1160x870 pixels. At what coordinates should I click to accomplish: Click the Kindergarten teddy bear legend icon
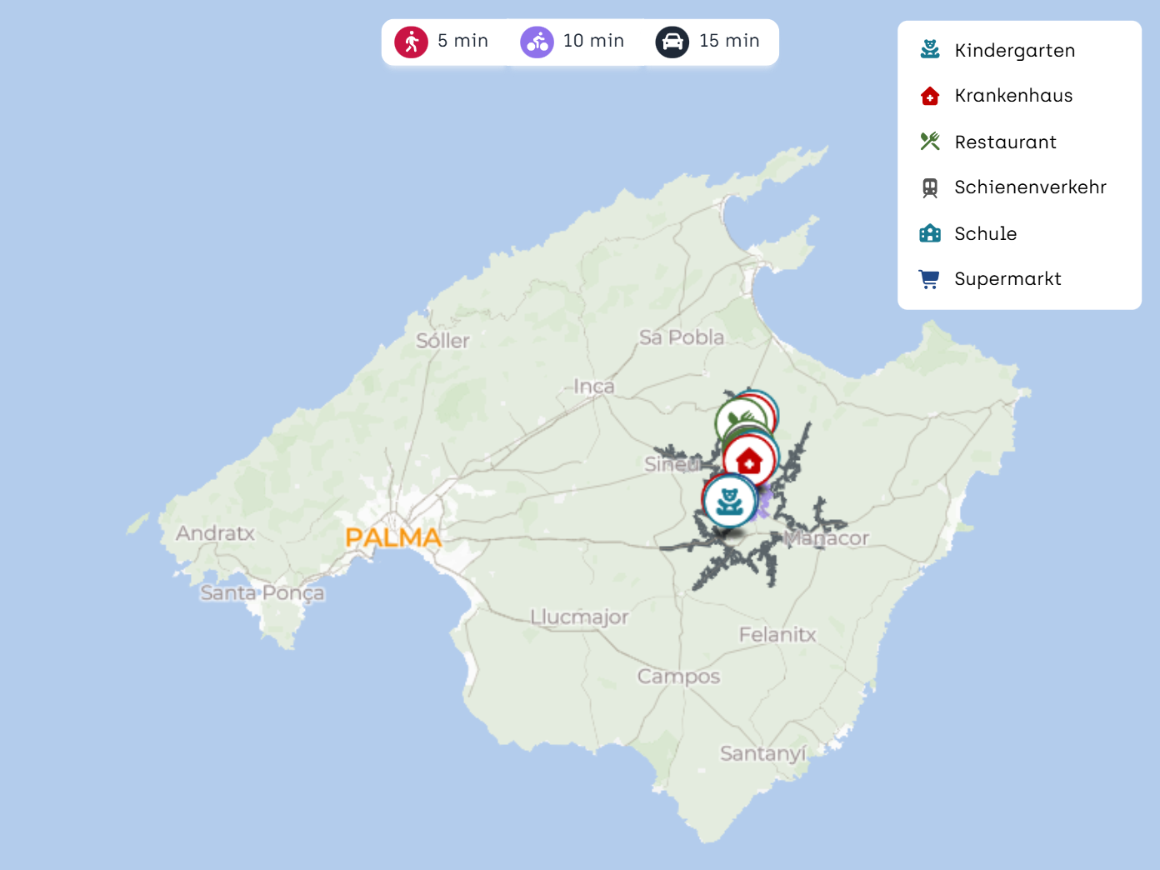point(930,50)
